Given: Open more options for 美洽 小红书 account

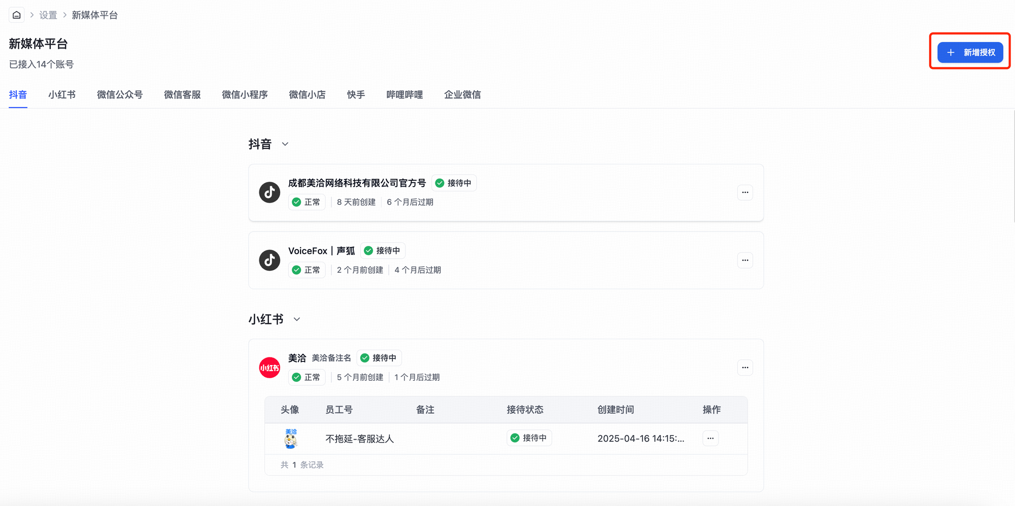Looking at the screenshot, I should 745,368.
